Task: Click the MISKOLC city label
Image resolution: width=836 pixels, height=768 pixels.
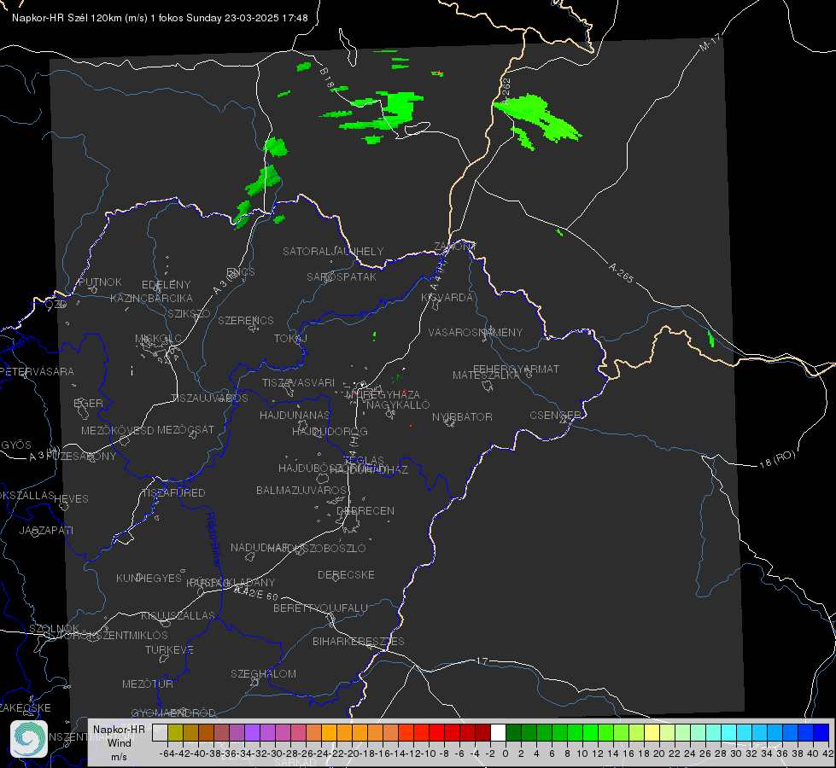Action: pos(158,339)
